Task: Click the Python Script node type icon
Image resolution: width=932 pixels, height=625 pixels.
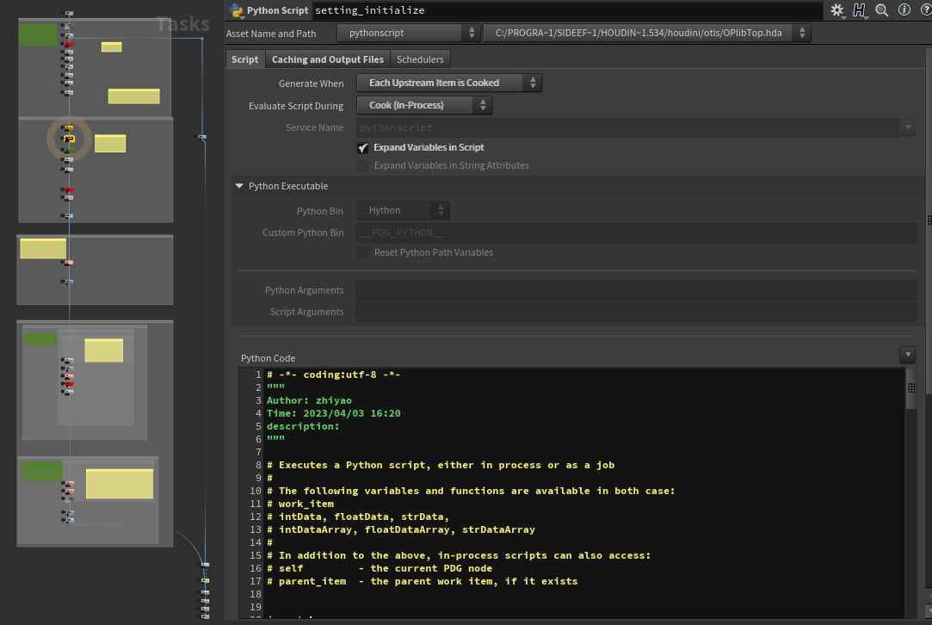Action: coord(237,10)
